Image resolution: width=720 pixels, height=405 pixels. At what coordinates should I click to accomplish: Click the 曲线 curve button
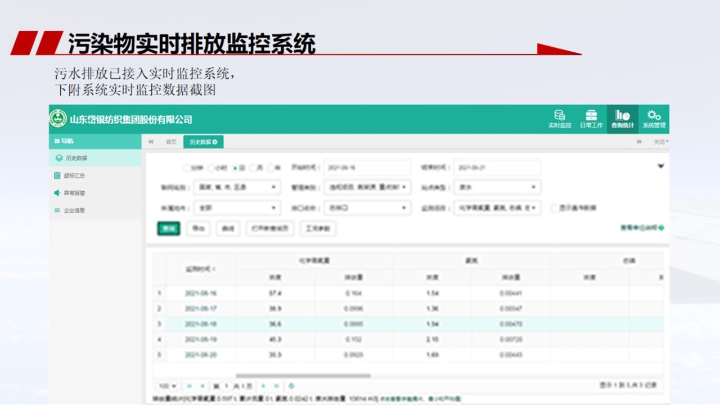(x=228, y=228)
